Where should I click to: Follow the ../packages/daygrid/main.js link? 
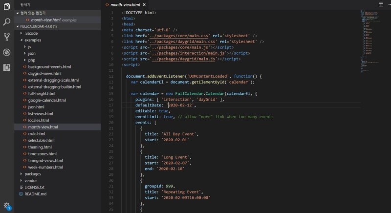point(183,59)
